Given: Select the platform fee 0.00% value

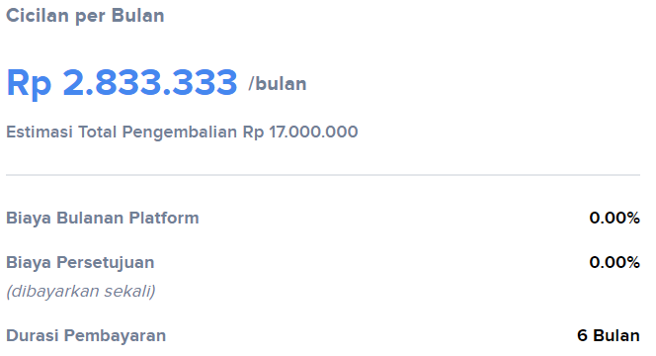Looking at the screenshot, I should point(615,218).
